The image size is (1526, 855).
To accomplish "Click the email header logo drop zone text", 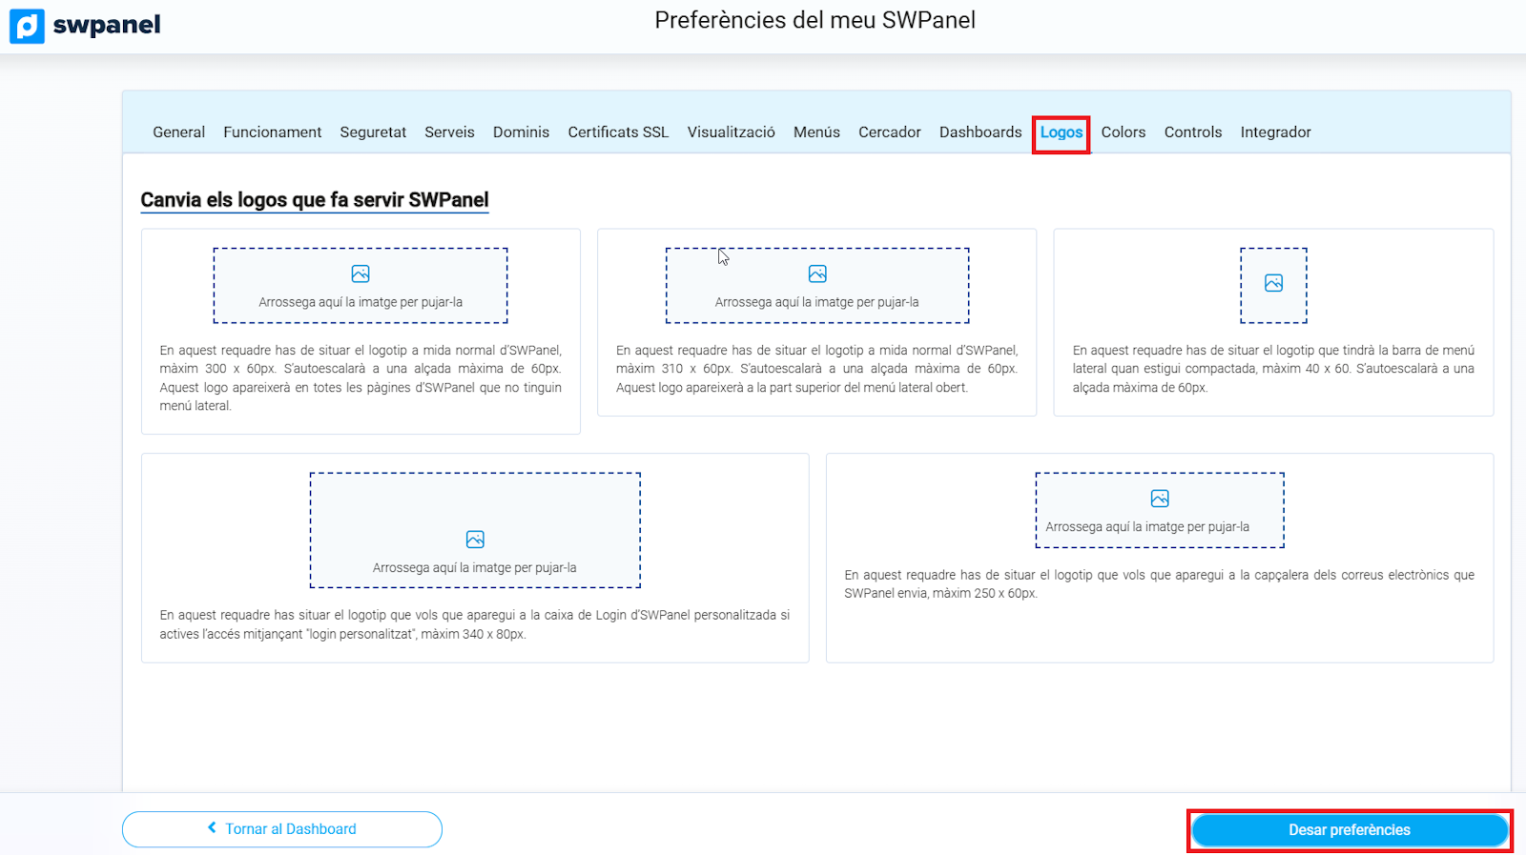I will tap(1146, 527).
